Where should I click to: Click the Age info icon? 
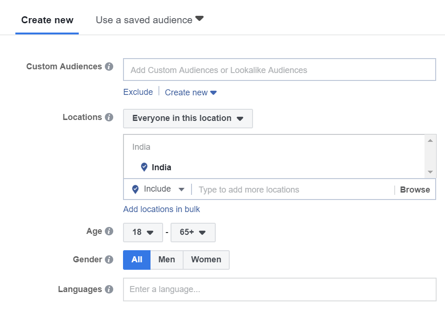point(109,231)
